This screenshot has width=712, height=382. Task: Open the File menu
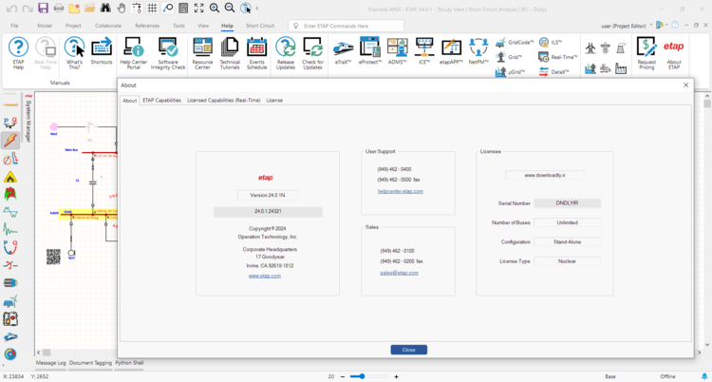tap(14, 26)
